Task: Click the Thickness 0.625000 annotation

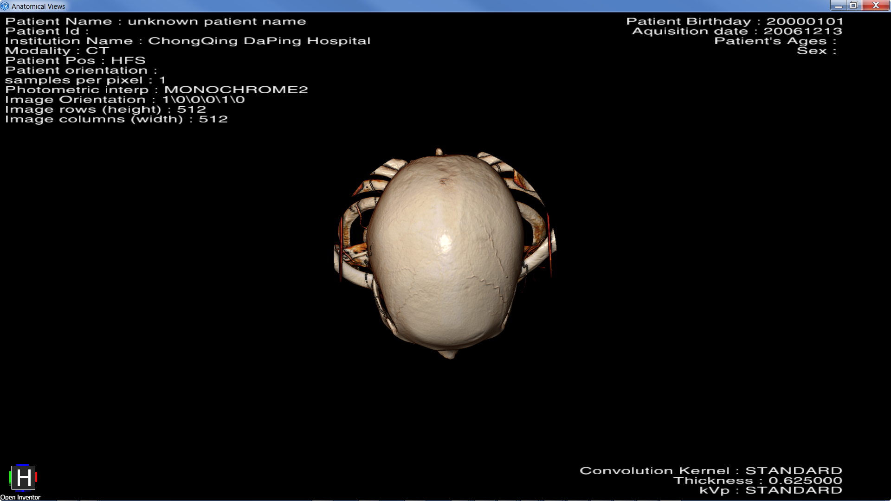Action: point(757,481)
